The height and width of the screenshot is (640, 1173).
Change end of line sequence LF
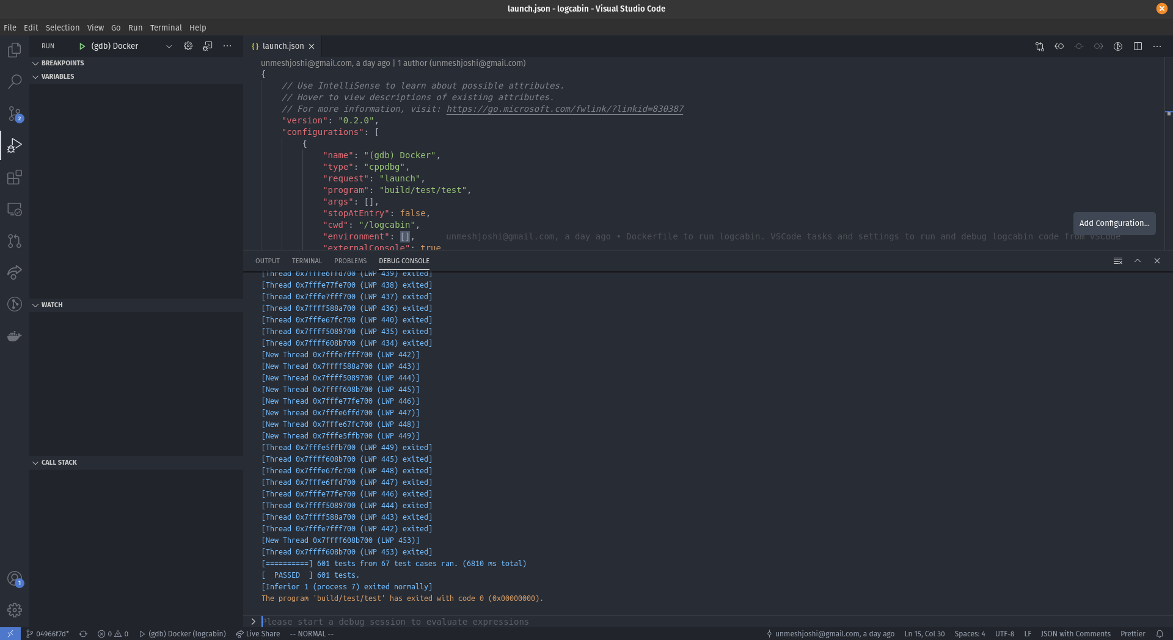click(x=1028, y=634)
